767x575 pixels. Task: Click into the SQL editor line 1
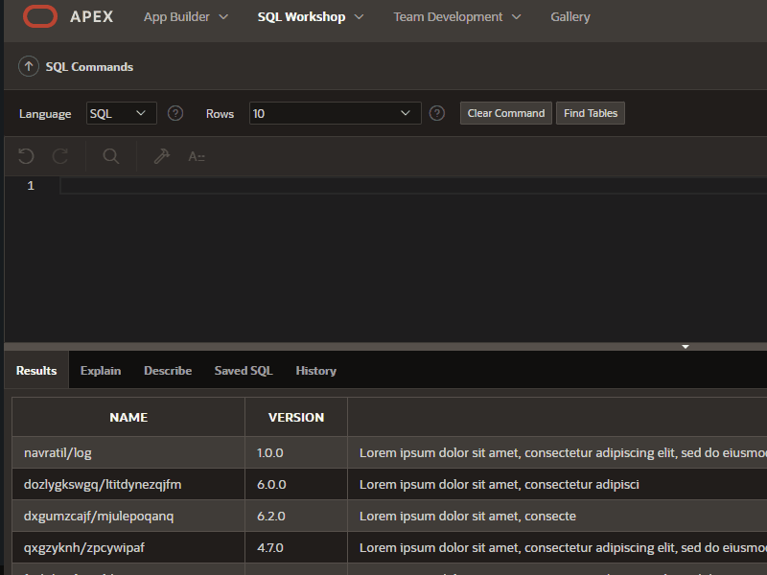click(x=413, y=186)
